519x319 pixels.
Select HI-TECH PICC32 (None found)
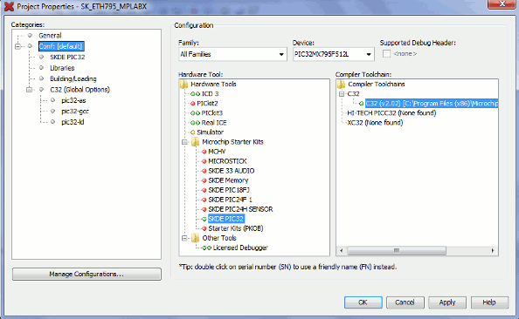391,113
